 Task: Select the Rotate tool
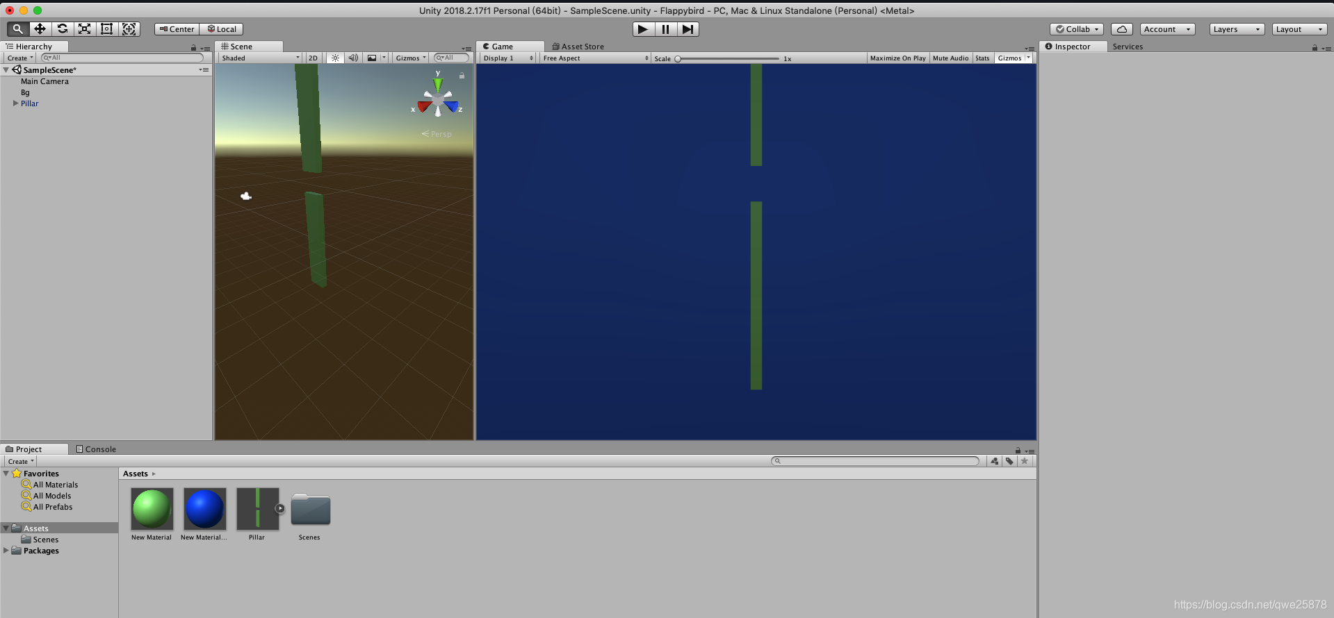(62, 28)
